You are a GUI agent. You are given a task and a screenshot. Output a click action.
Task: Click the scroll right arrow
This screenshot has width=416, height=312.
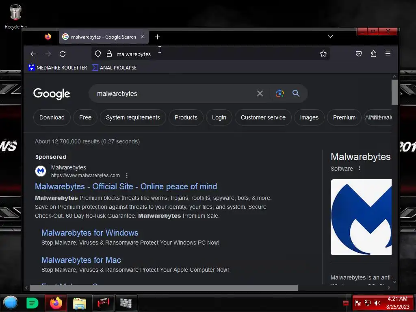point(389,288)
